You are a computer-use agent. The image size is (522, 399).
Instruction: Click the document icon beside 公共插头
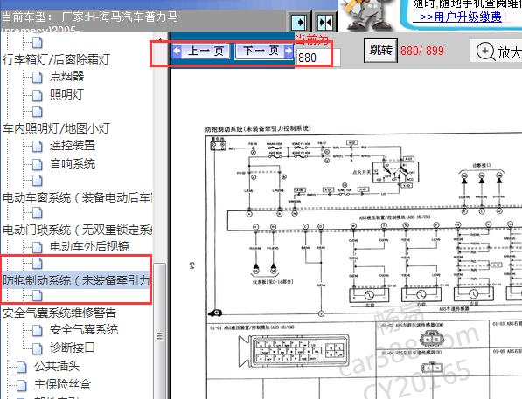click(x=22, y=367)
